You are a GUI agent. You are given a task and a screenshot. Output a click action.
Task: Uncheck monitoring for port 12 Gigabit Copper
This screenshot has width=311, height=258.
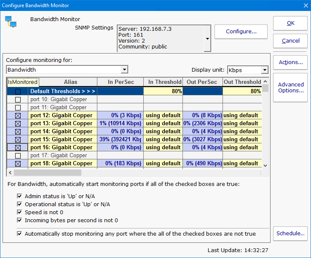[18, 116]
